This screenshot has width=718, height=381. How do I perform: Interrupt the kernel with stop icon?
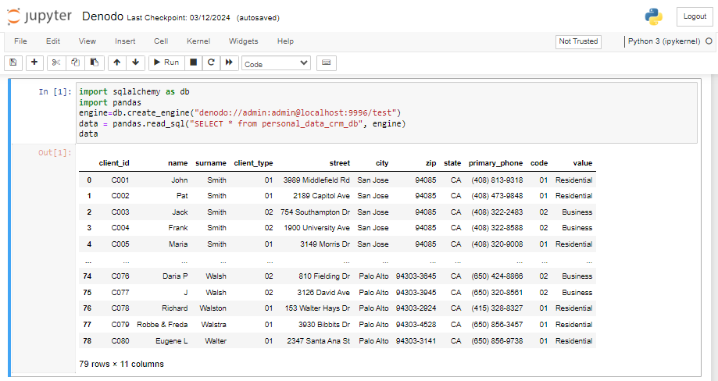click(x=194, y=62)
